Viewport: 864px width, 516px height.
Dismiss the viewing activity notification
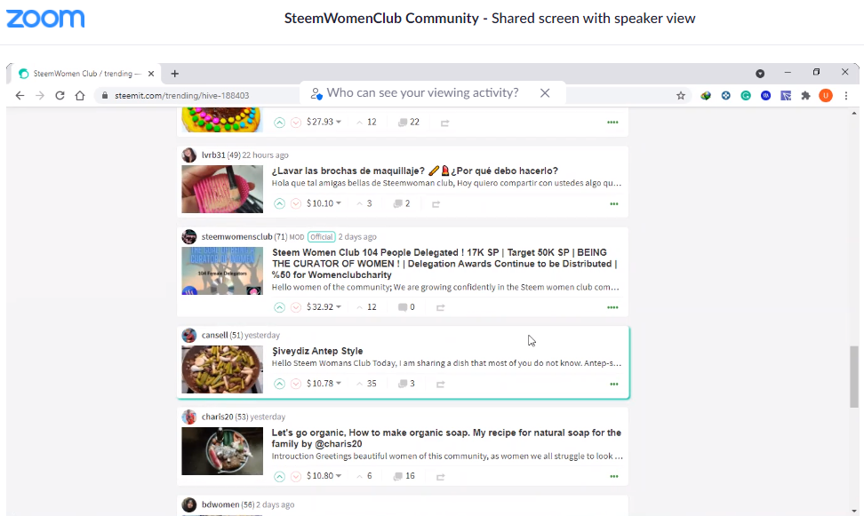(545, 93)
